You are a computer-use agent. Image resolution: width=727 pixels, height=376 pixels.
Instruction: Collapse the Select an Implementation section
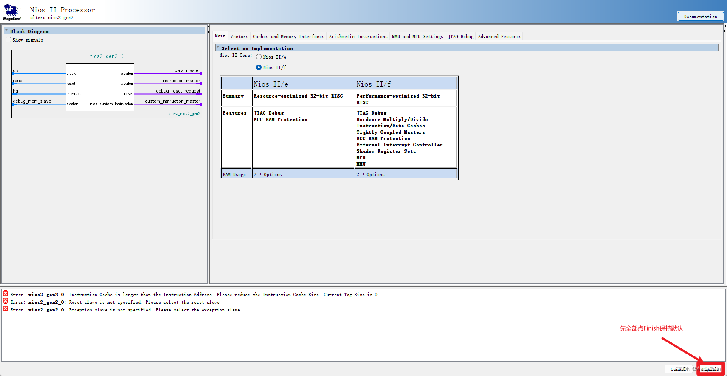218,48
